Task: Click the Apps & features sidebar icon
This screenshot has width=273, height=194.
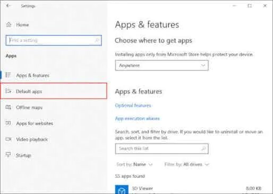Action: click(x=8, y=75)
